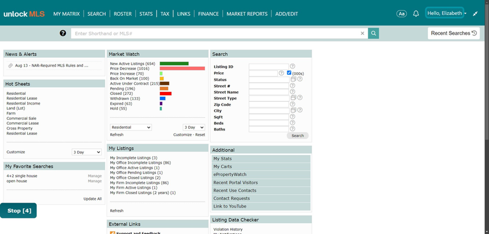
Task: Click the magnifier search button
Action: tap(373, 33)
